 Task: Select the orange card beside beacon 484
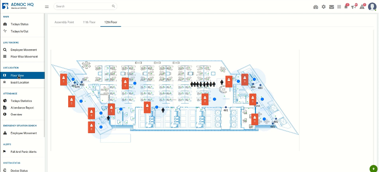(245, 80)
